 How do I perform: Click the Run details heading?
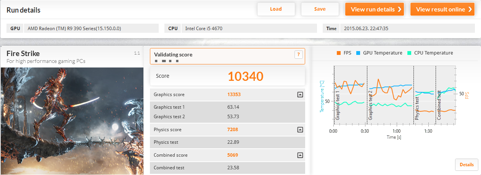click(23, 10)
